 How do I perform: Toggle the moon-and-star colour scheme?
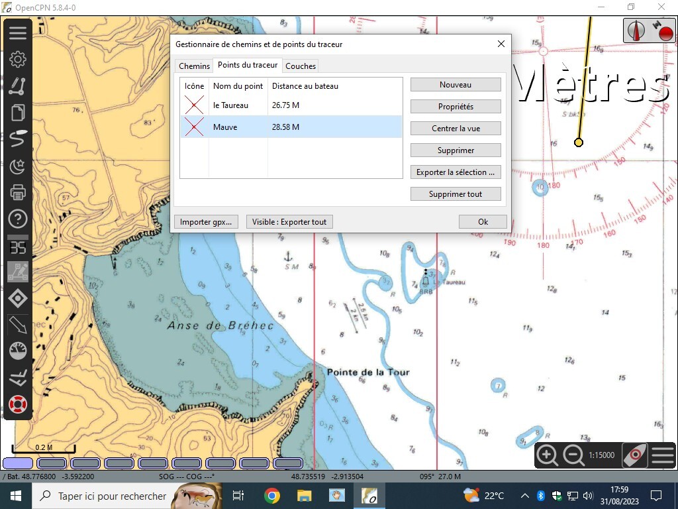point(18,166)
